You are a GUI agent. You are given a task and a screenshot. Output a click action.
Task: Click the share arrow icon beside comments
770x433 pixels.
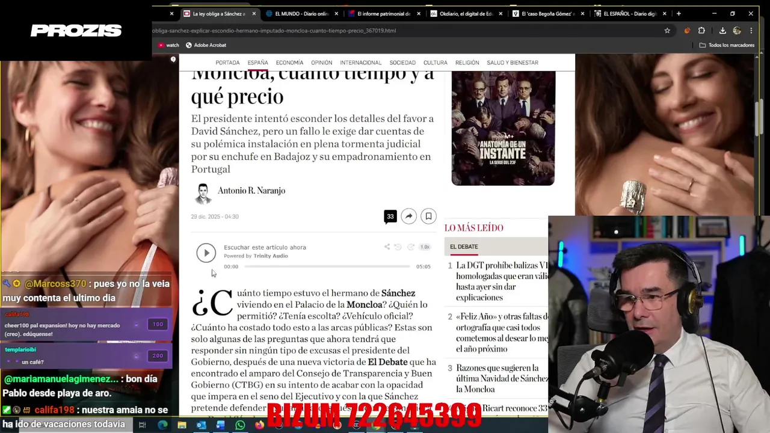pos(408,216)
